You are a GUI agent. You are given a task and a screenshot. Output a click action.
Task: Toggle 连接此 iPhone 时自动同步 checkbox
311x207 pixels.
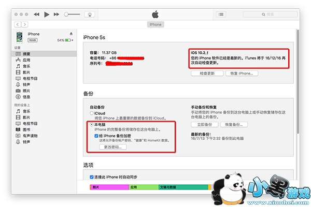91,177
